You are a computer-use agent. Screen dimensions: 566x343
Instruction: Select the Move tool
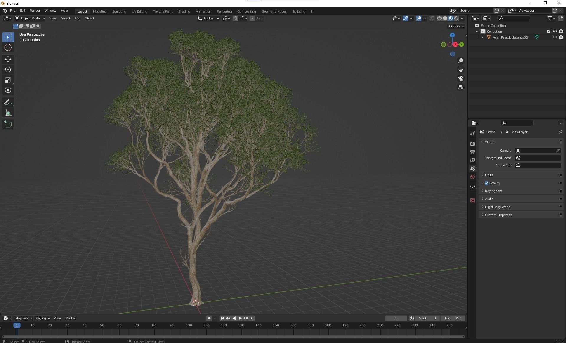[8, 59]
